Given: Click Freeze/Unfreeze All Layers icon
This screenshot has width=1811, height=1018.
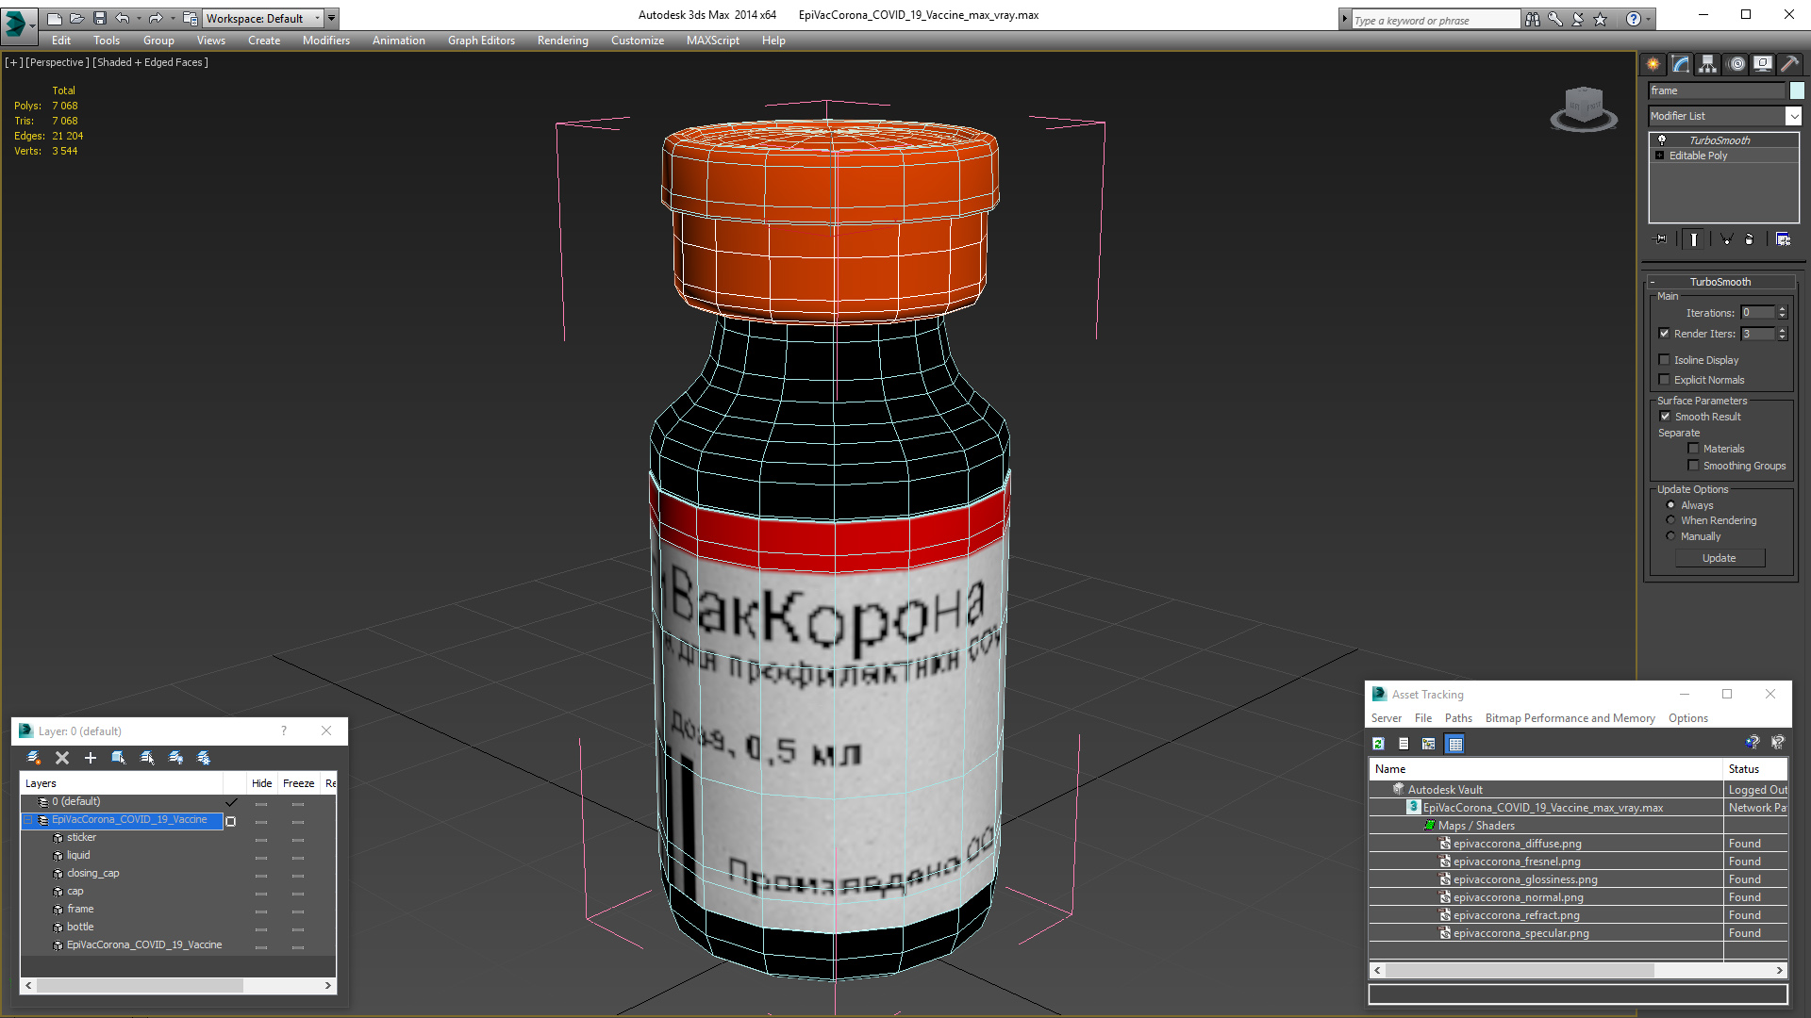Looking at the screenshot, I should pyautogui.click(x=204, y=758).
